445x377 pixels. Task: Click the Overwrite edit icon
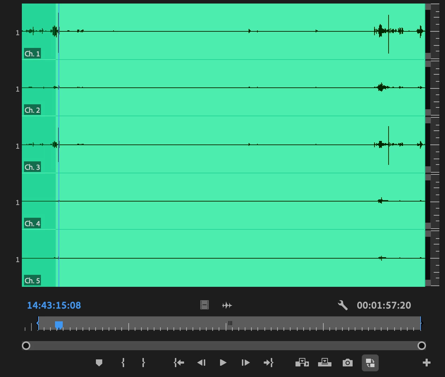325,363
